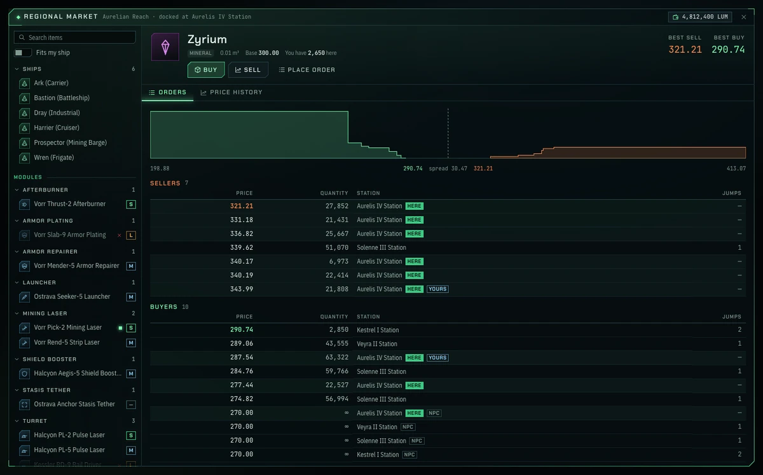Image resolution: width=763 pixels, height=475 pixels.
Task: Click the NPC tag on Aurelis IV Station order
Action: (434, 413)
